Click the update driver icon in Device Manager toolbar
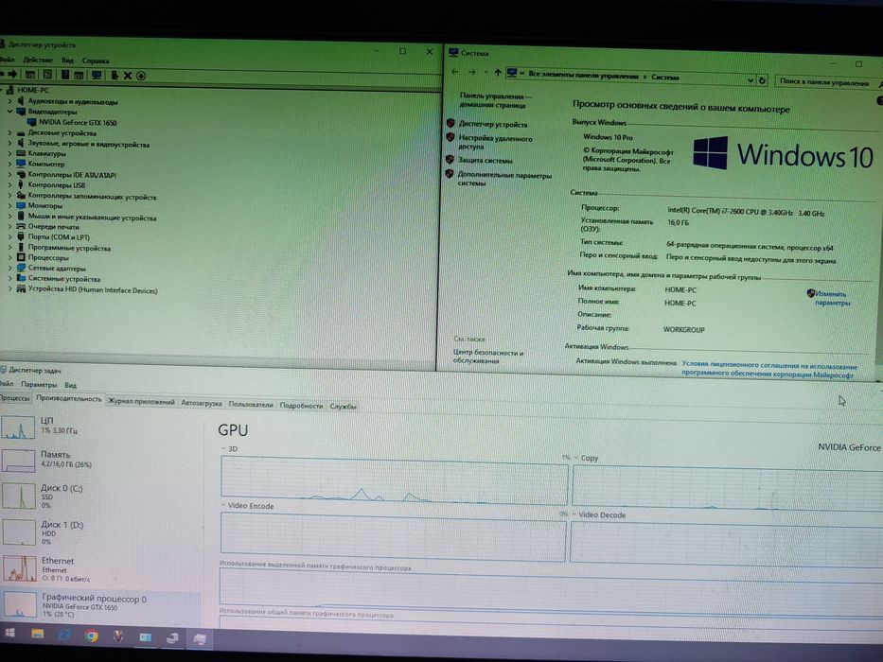The height and width of the screenshot is (662, 883). click(115, 75)
